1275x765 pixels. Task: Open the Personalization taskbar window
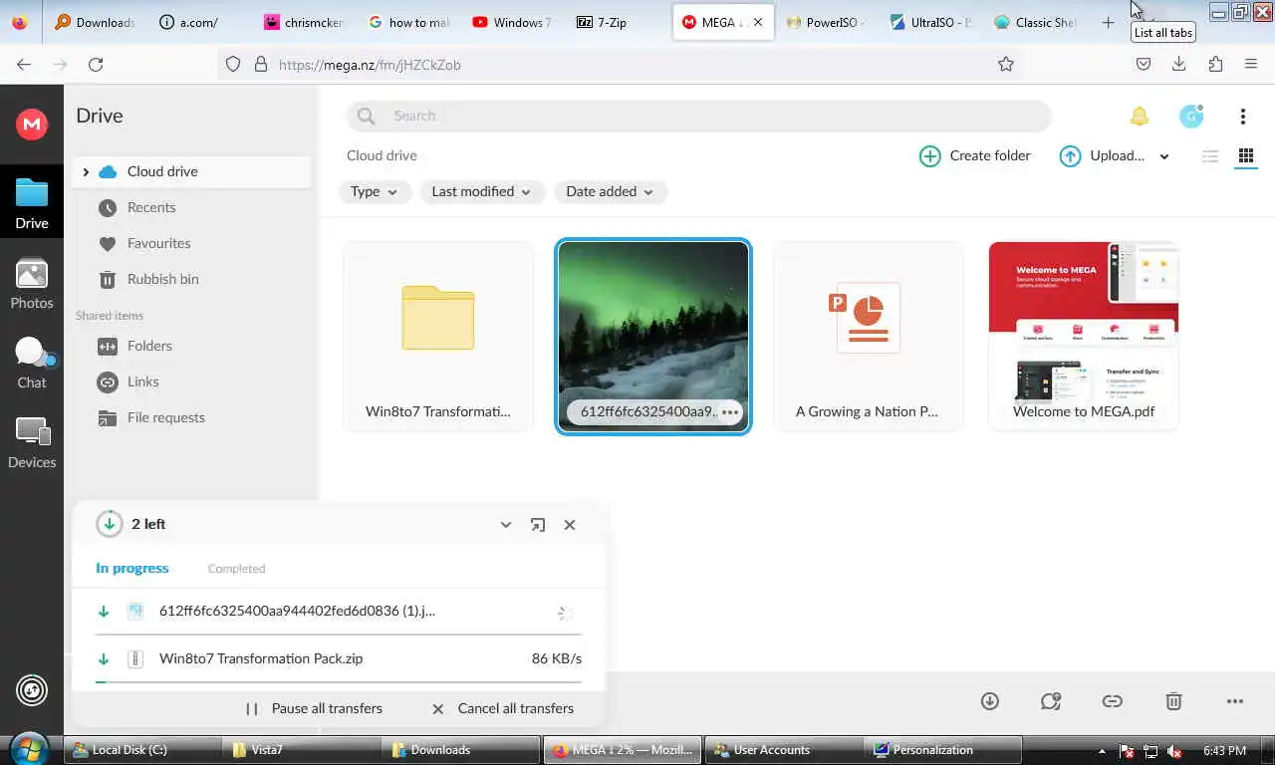tap(942, 751)
